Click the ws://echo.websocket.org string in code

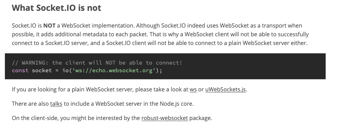point(114,70)
